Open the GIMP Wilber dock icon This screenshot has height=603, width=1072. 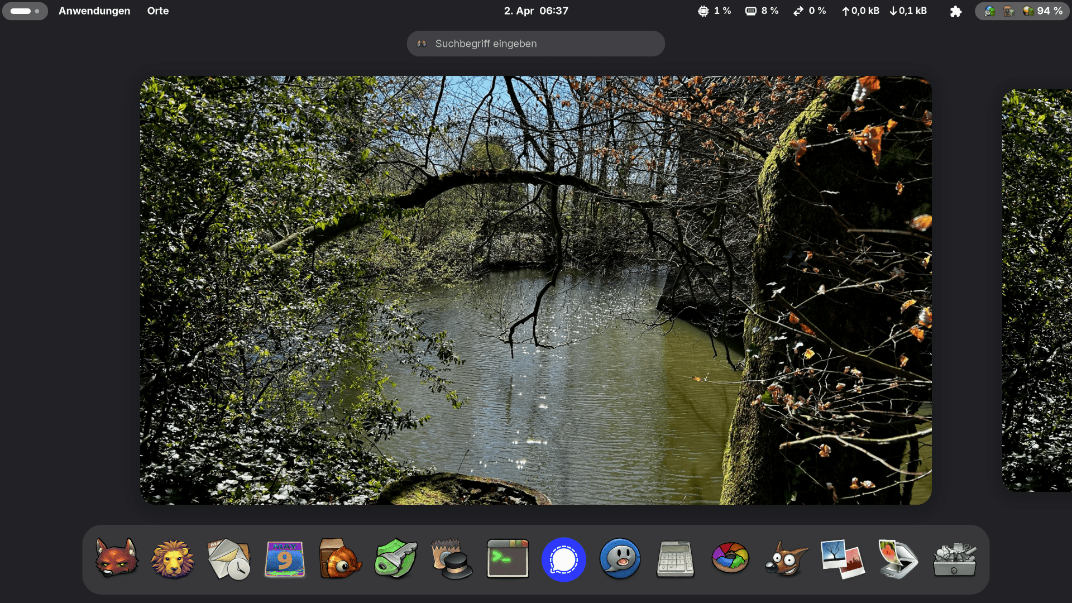point(786,559)
